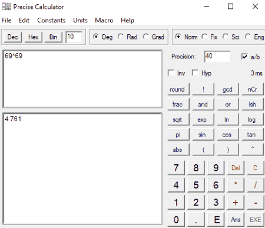Screen dimensions: 265x228
Task: Switch to Bin number base
Action: click(53, 37)
